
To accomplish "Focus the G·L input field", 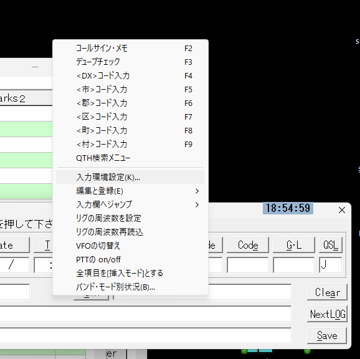I will click(294, 265).
